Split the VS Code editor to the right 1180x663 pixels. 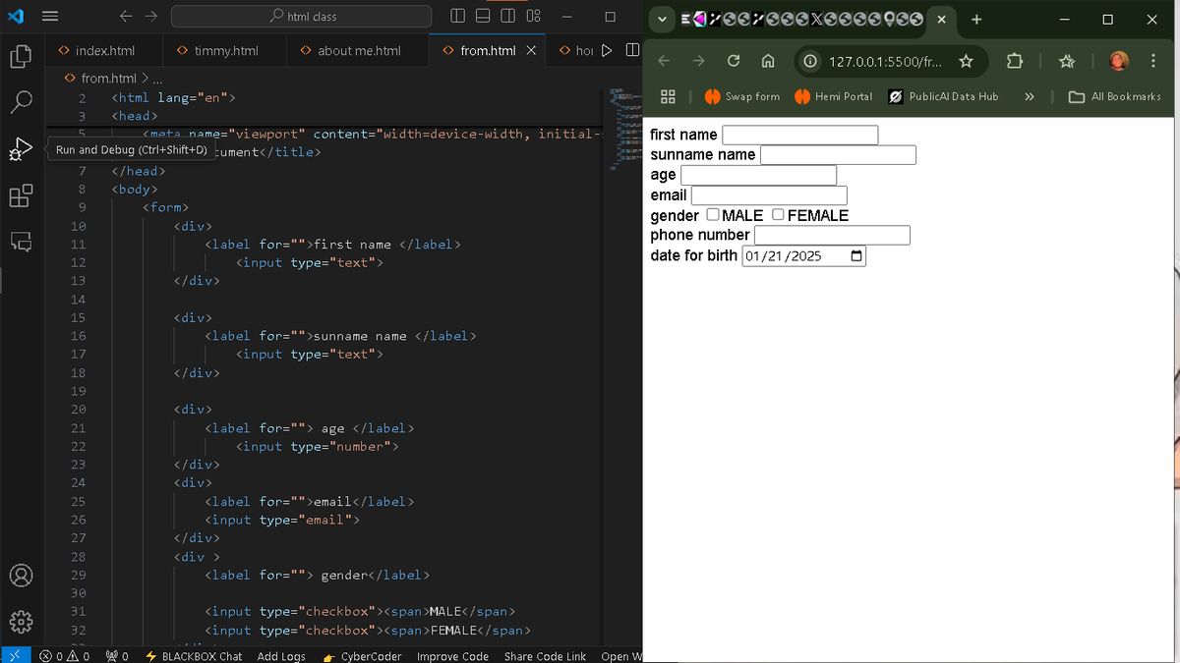click(631, 50)
